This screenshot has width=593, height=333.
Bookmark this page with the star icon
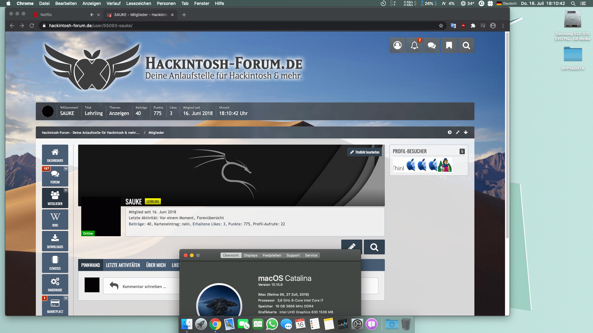441,26
